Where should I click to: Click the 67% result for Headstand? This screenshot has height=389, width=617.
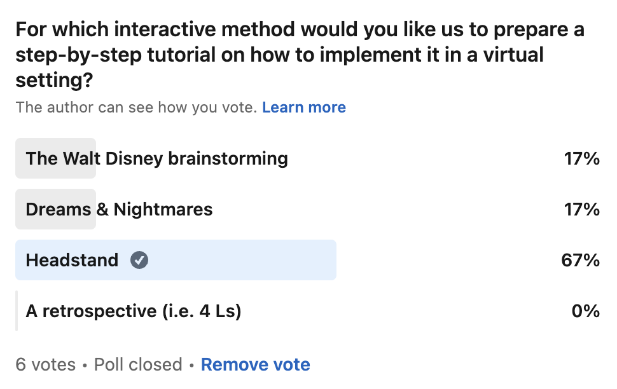580,261
